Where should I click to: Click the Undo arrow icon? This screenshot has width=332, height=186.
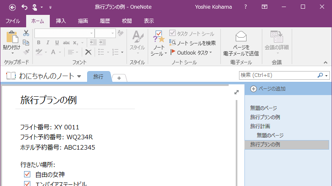[x=24, y=7]
